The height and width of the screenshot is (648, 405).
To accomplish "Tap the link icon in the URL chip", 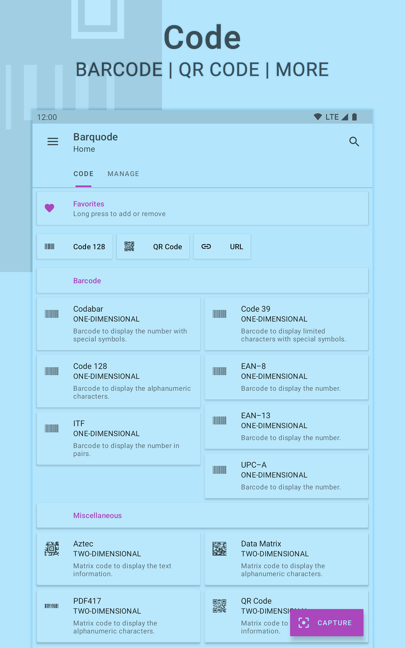I will pyautogui.click(x=206, y=247).
